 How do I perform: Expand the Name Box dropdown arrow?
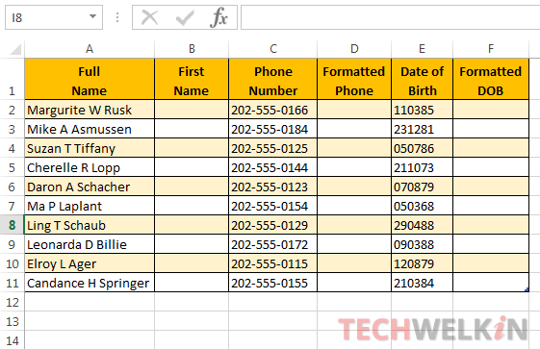click(92, 16)
